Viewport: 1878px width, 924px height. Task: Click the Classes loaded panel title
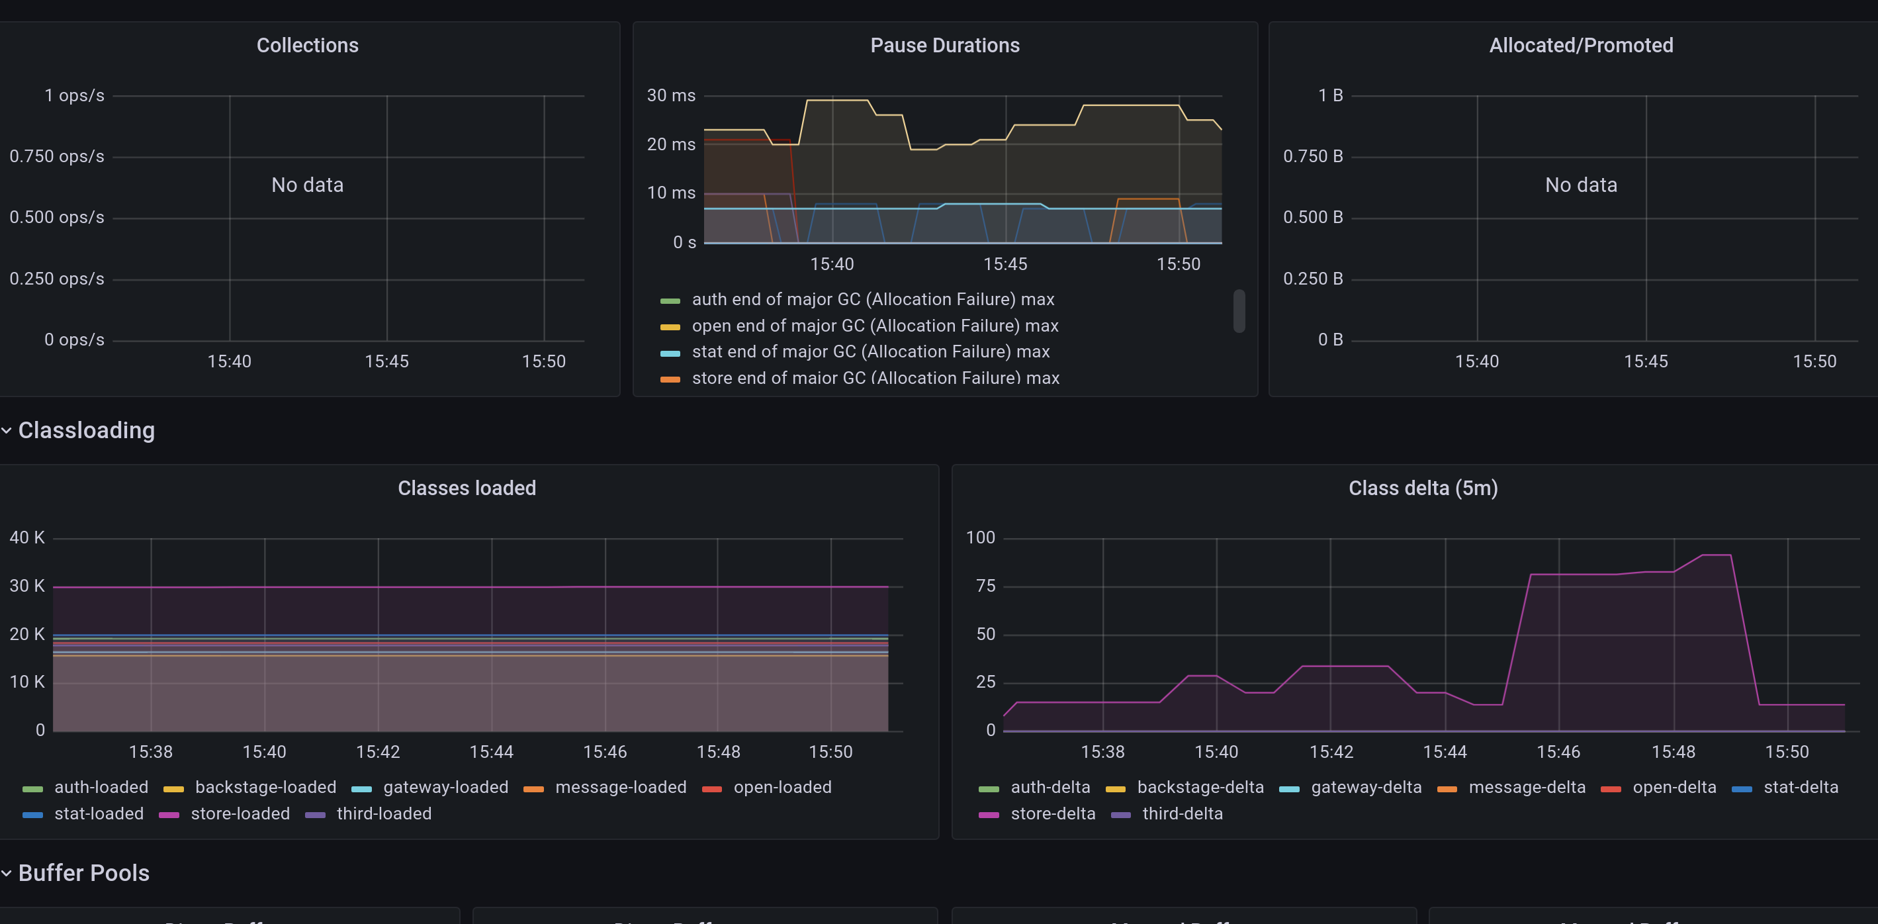coord(467,488)
